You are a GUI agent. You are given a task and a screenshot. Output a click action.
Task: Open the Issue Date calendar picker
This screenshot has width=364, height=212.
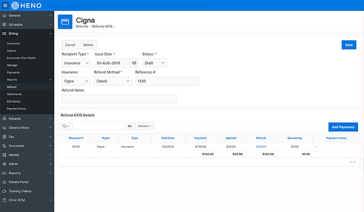pos(134,63)
